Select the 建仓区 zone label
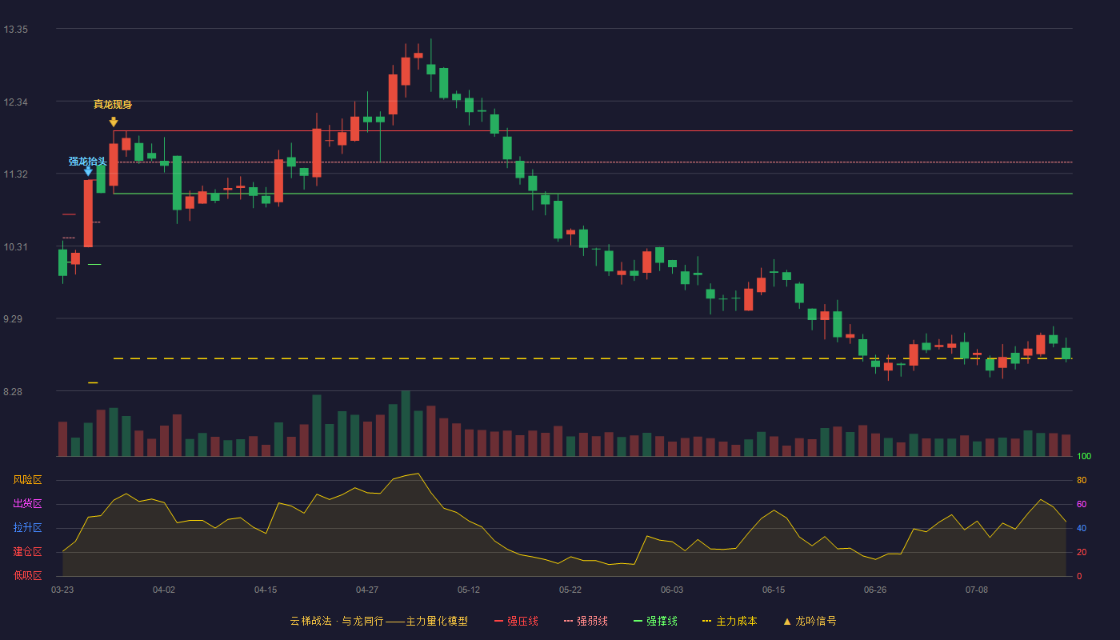The height and width of the screenshot is (640, 1120). click(x=27, y=552)
